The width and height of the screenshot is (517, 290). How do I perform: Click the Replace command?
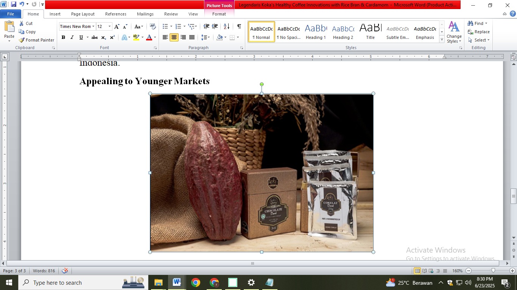coord(479,32)
